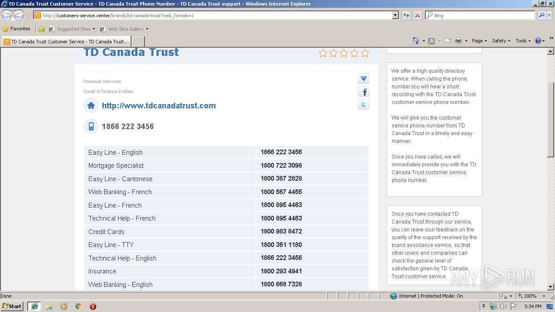Click the browser Forward button
Viewport: 555px width, 312px height.
19,16
